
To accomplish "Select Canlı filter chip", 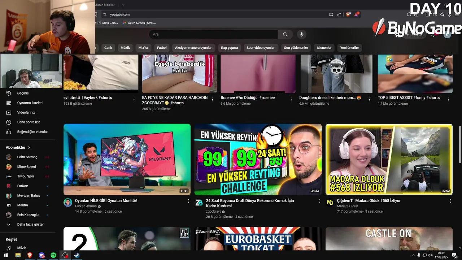I will point(108,48).
